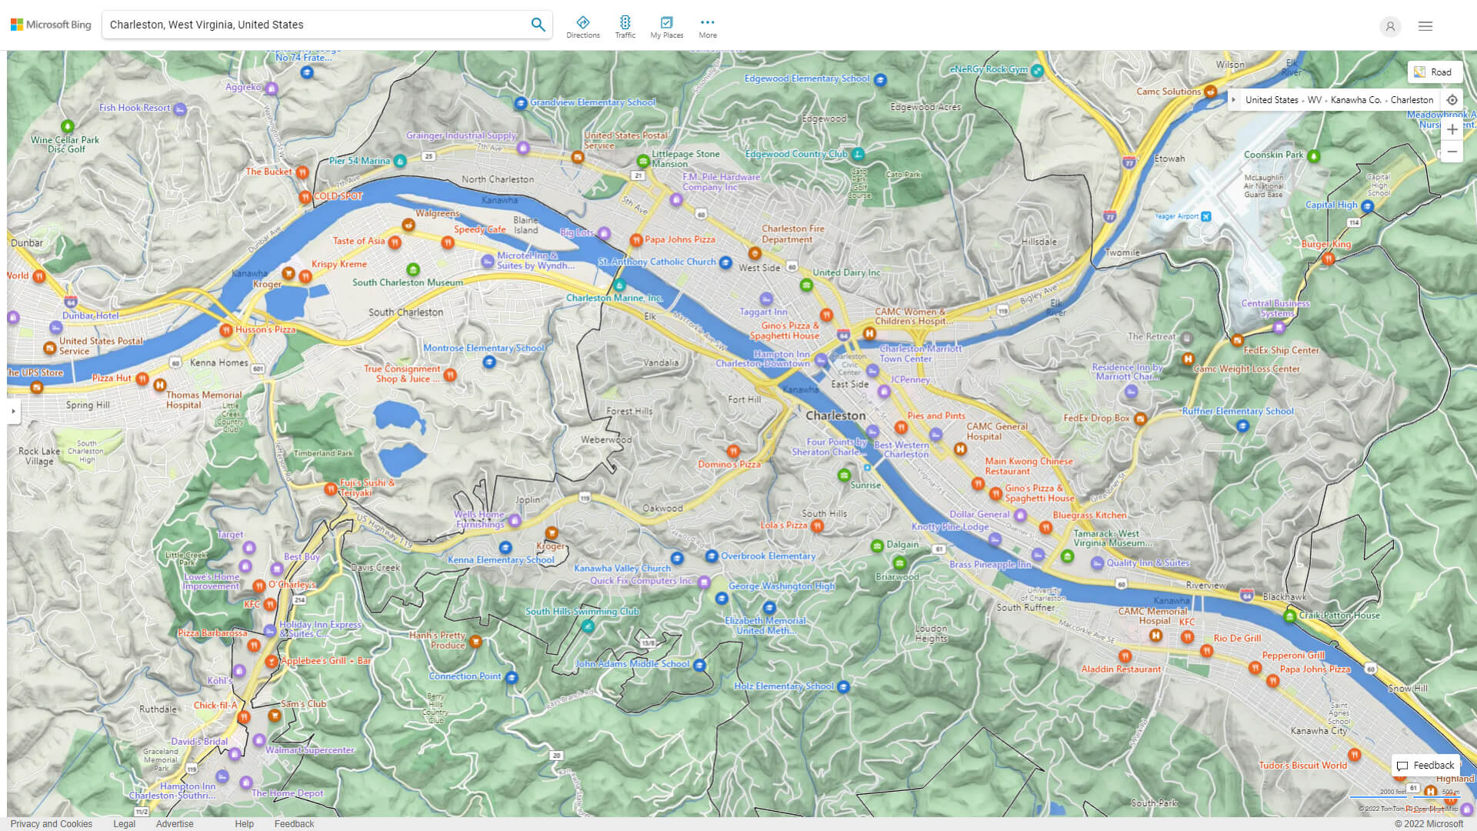The image size is (1477, 831).
Task: Open the hamburger settings menu
Action: (x=1425, y=26)
